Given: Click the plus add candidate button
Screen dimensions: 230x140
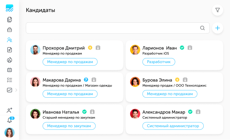Looking at the screenshot, I should 218,28.
